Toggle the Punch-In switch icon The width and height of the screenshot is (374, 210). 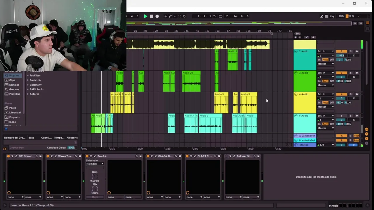(x=215, y=16)
